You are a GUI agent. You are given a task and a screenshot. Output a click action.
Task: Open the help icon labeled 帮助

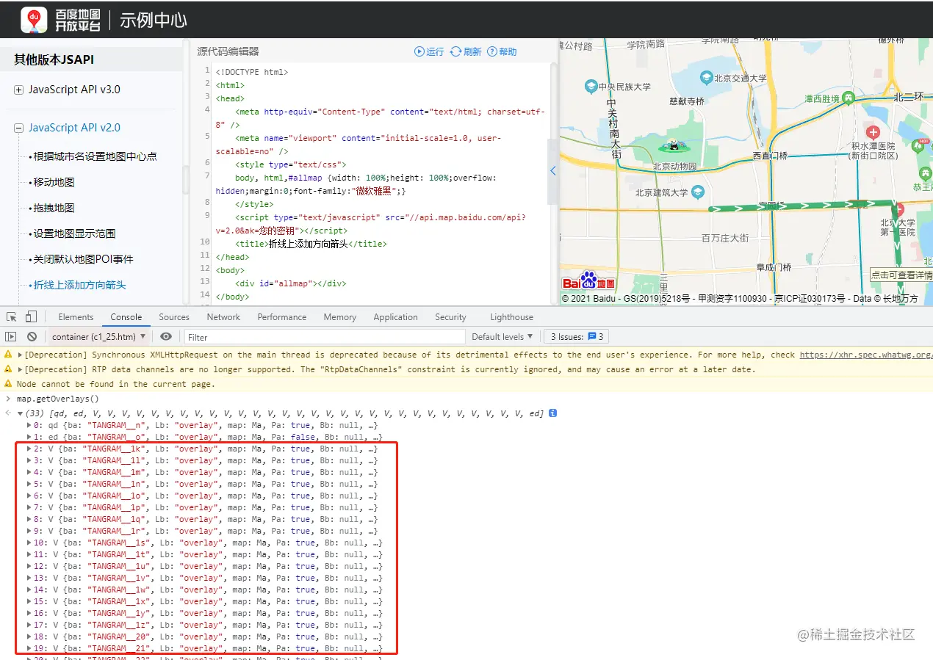coord(492,51)
